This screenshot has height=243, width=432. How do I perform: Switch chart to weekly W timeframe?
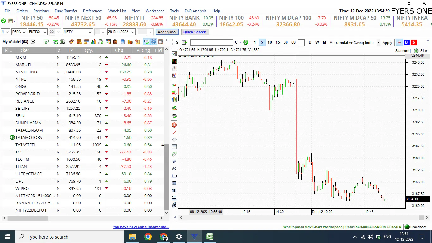click(317, 42)
